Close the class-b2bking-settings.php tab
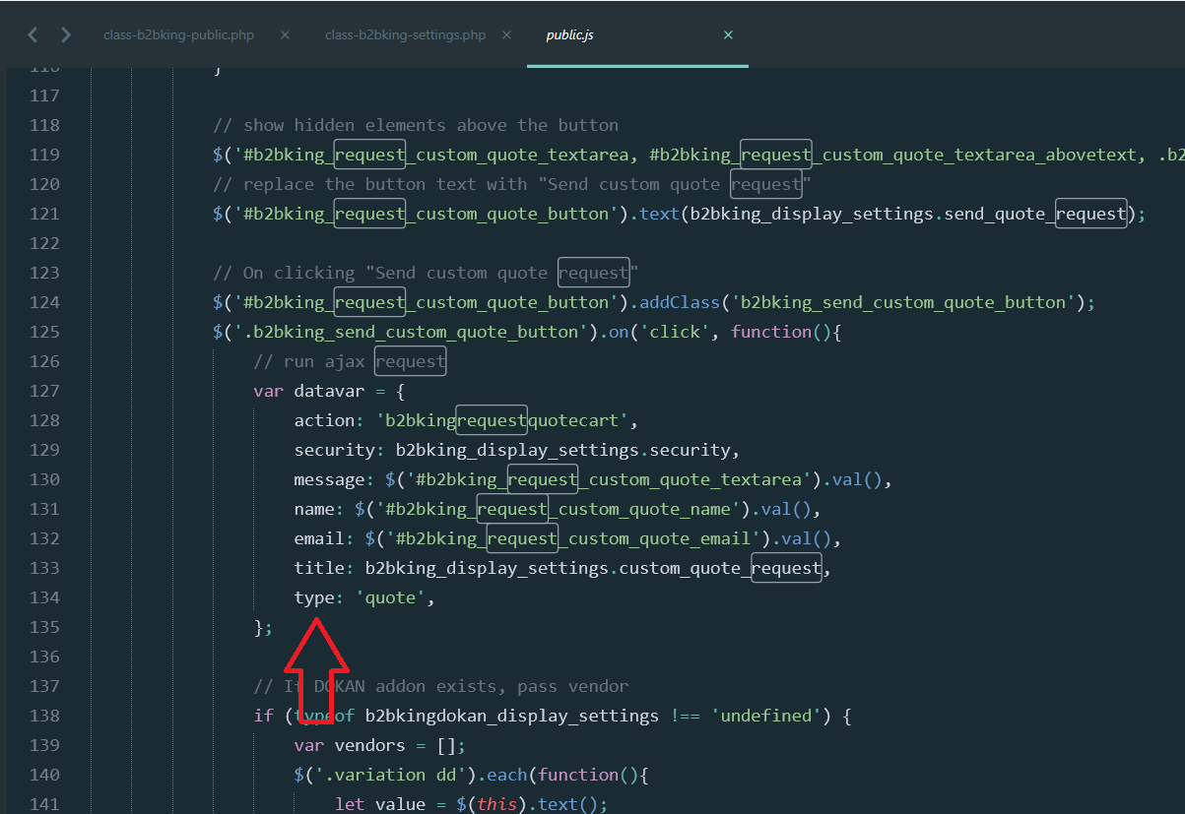The height and width of the screenshot is (814, 1185). [x=506, y=35]
